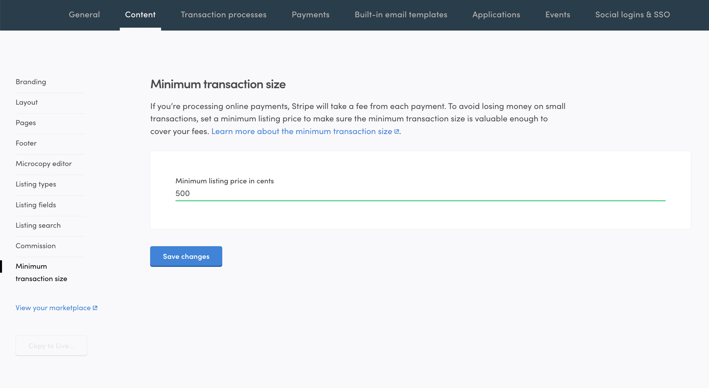
Task: Open the Applications tab
Action: pyautogui.click(x=496, y=15)
